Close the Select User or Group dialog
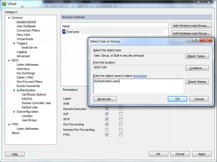The height and width of the screenshot is (162, 217). (x=207, y=40)
